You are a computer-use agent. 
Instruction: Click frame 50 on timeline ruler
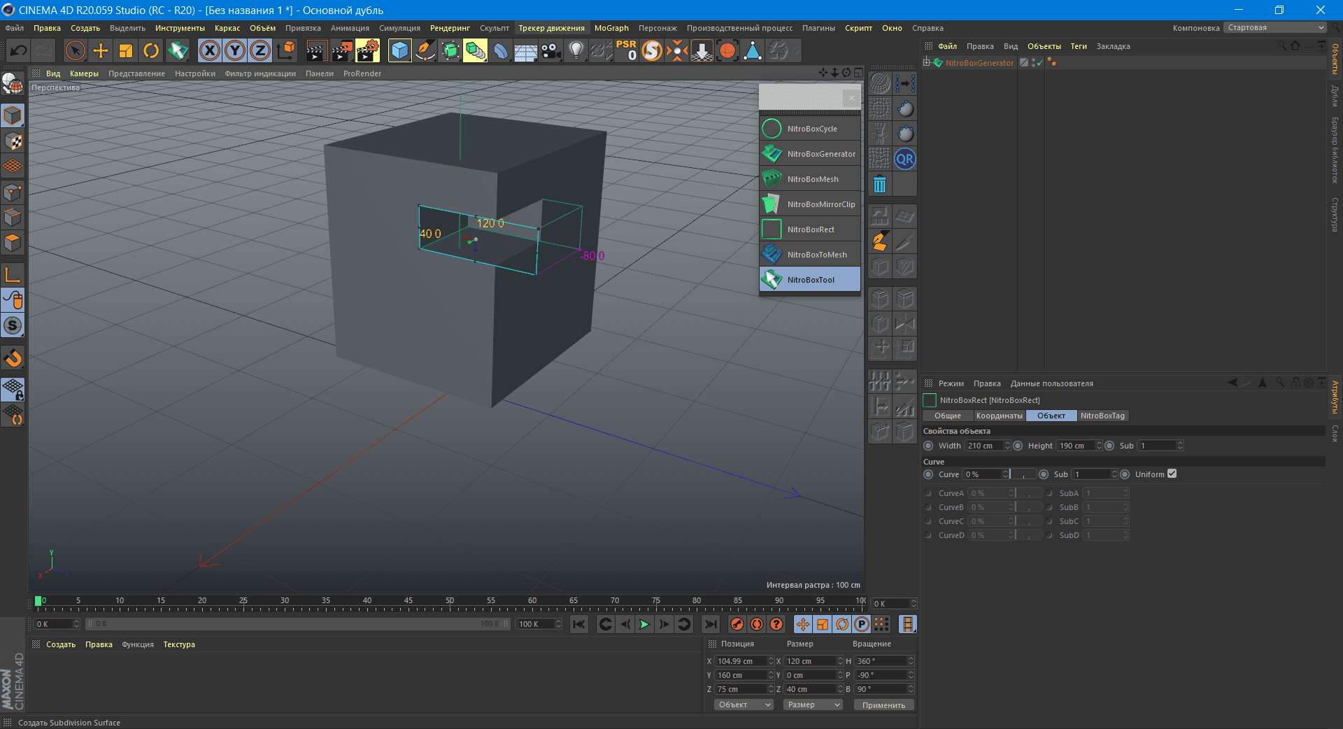450,600
